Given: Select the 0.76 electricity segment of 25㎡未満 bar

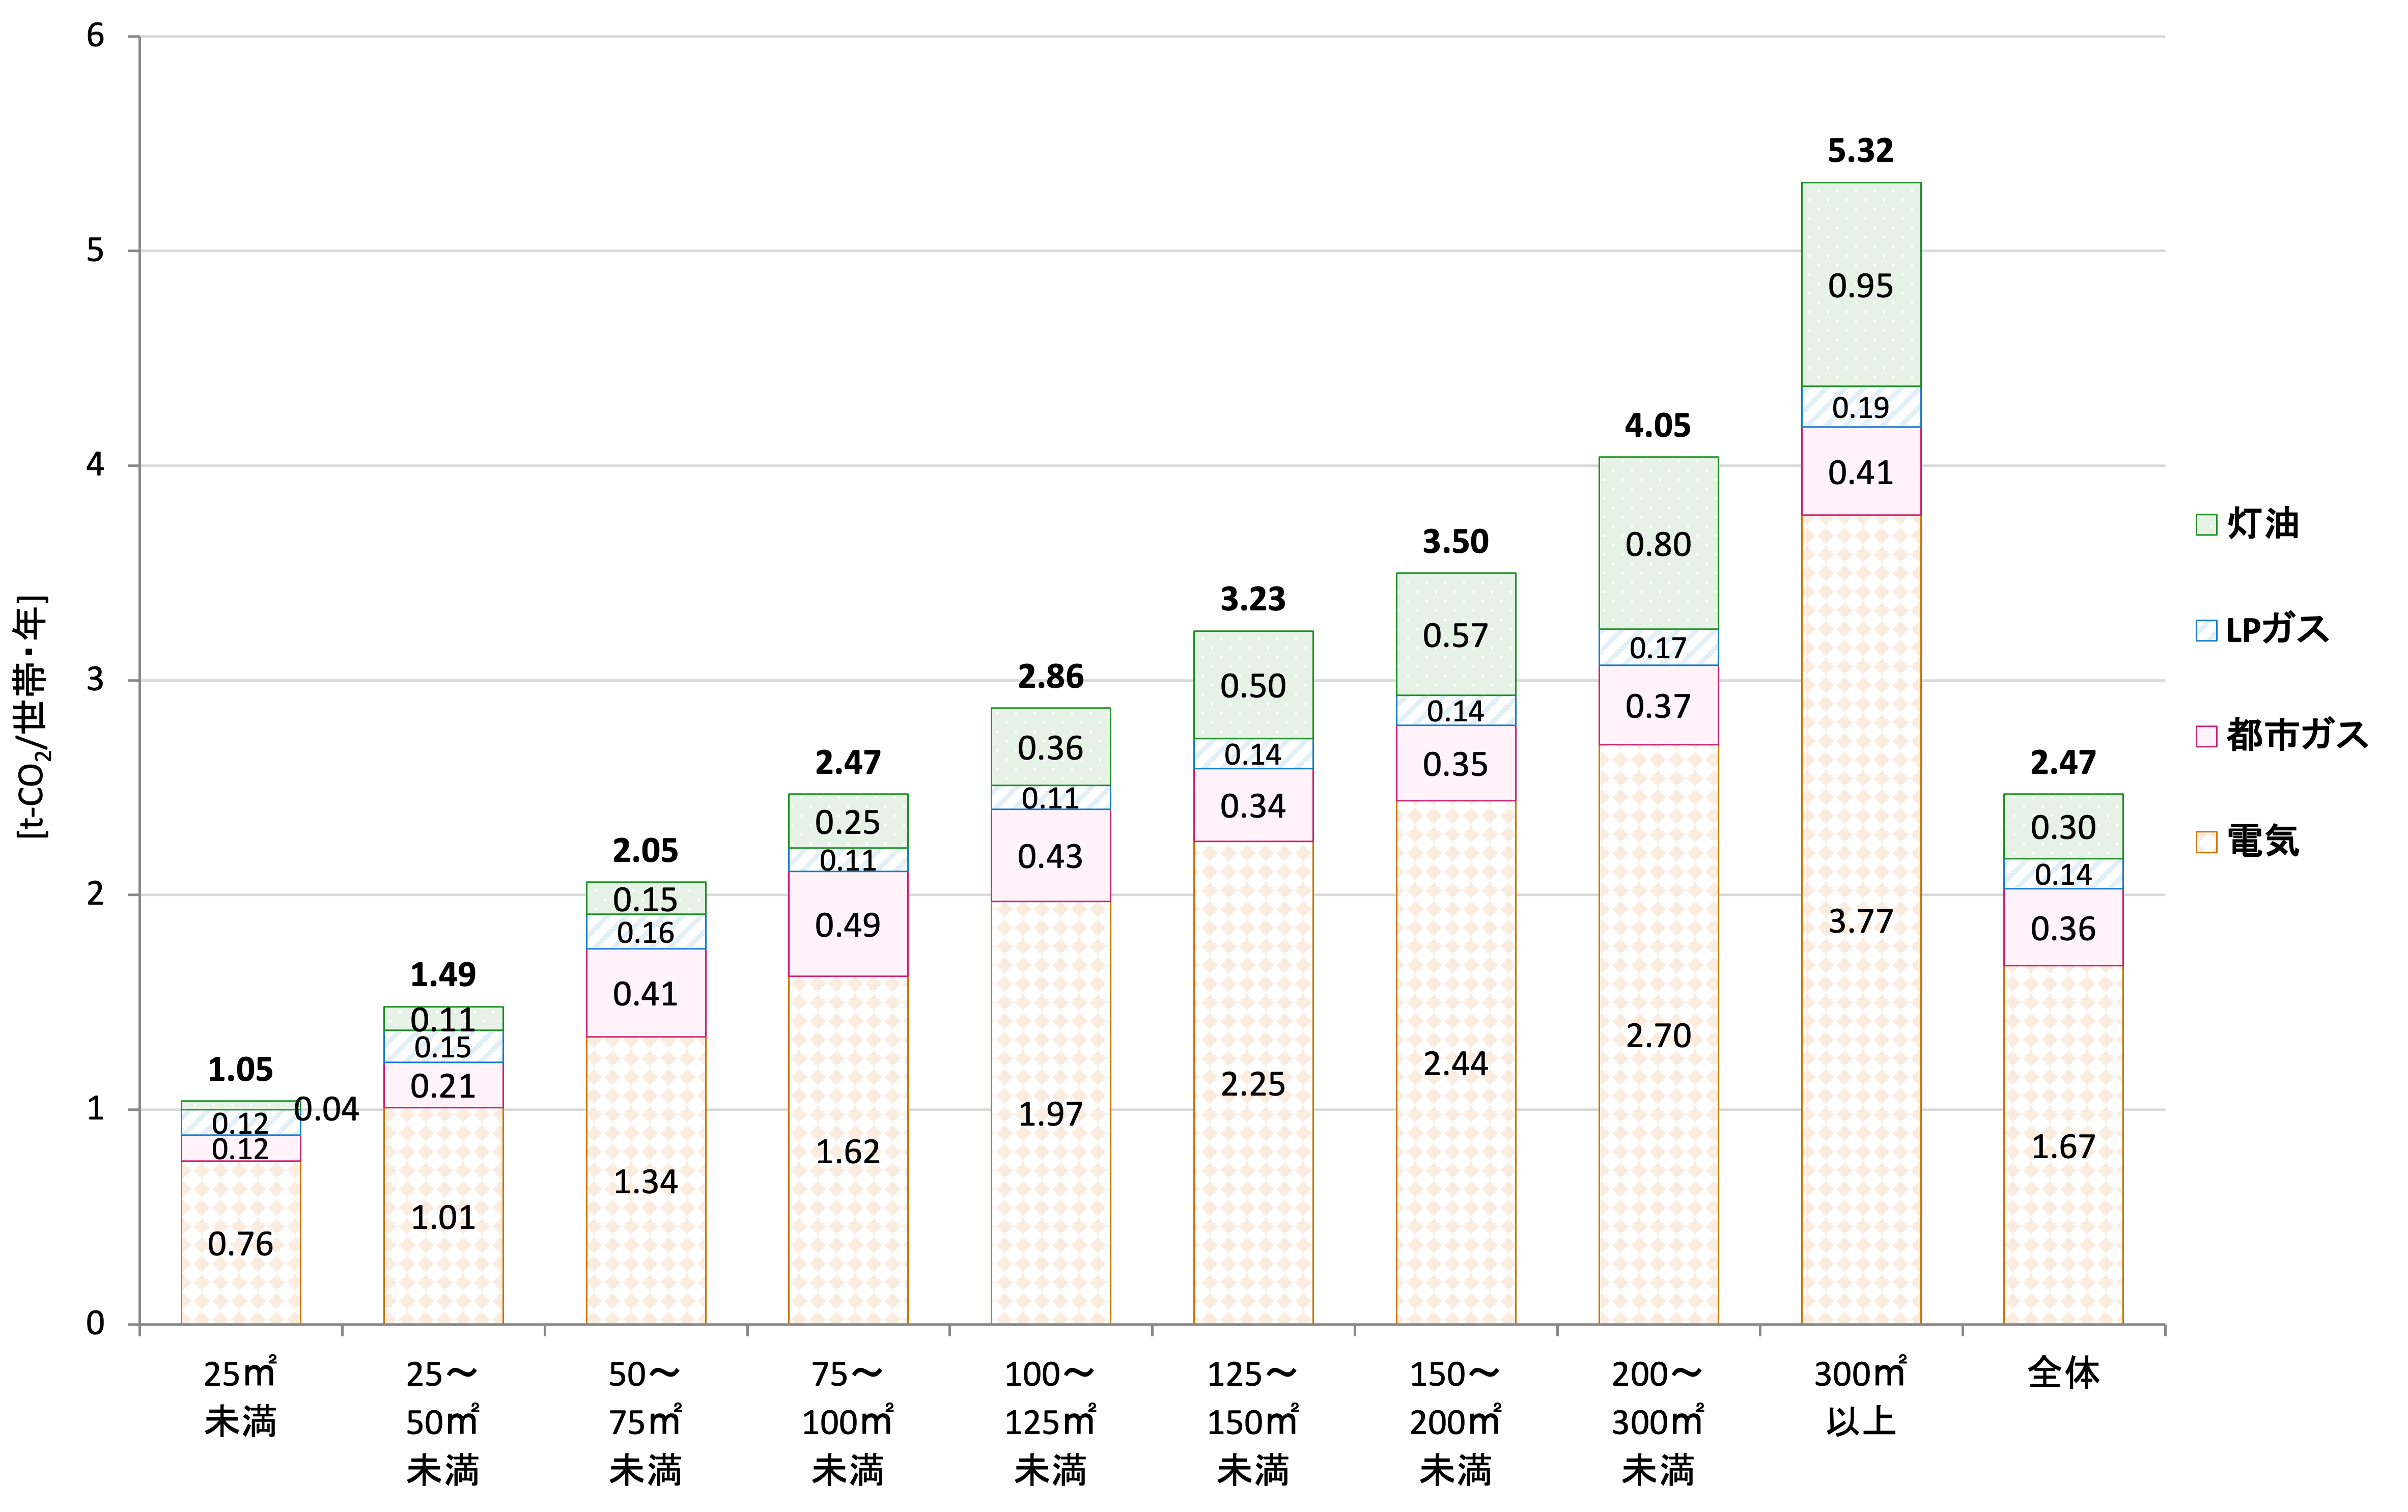Looking at the screenshot, I should click(x=240, y=1244).
